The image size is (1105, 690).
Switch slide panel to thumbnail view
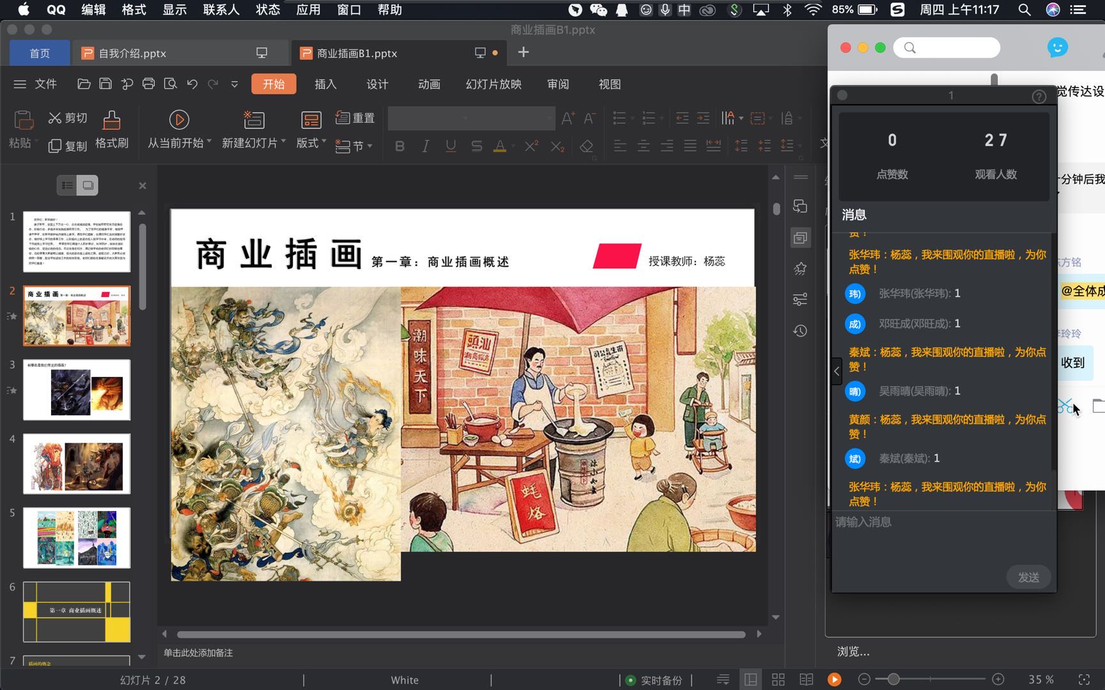[88, 185]
